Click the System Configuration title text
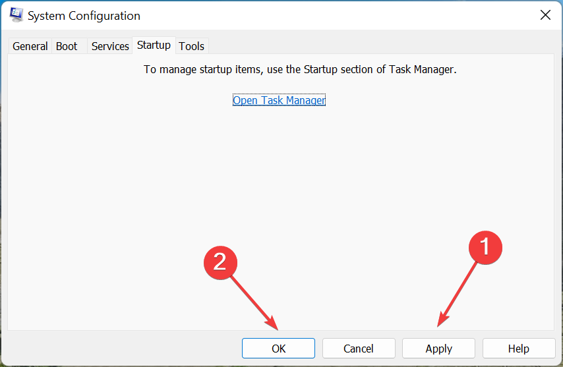Screen dimensions: 563x367 (x=84, y=16)
